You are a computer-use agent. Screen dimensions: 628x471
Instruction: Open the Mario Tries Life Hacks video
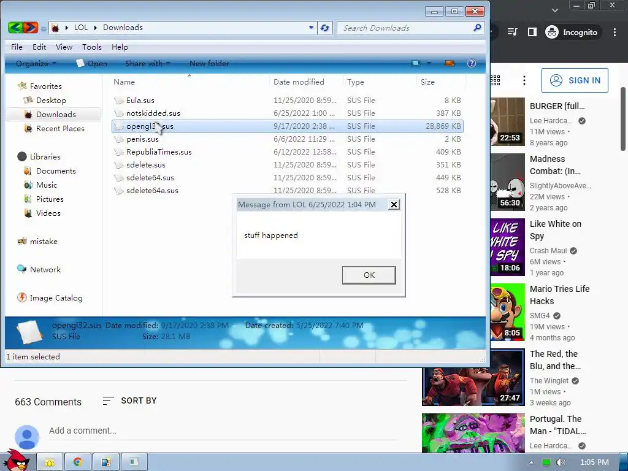pyautogui.click(x=559, y=295)
